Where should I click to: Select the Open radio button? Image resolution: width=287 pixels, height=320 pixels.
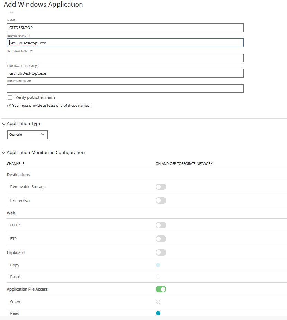(158, 302)
